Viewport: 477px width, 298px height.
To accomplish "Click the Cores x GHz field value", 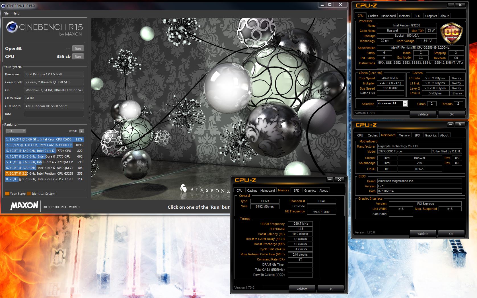I will click(x=54, y=82).
